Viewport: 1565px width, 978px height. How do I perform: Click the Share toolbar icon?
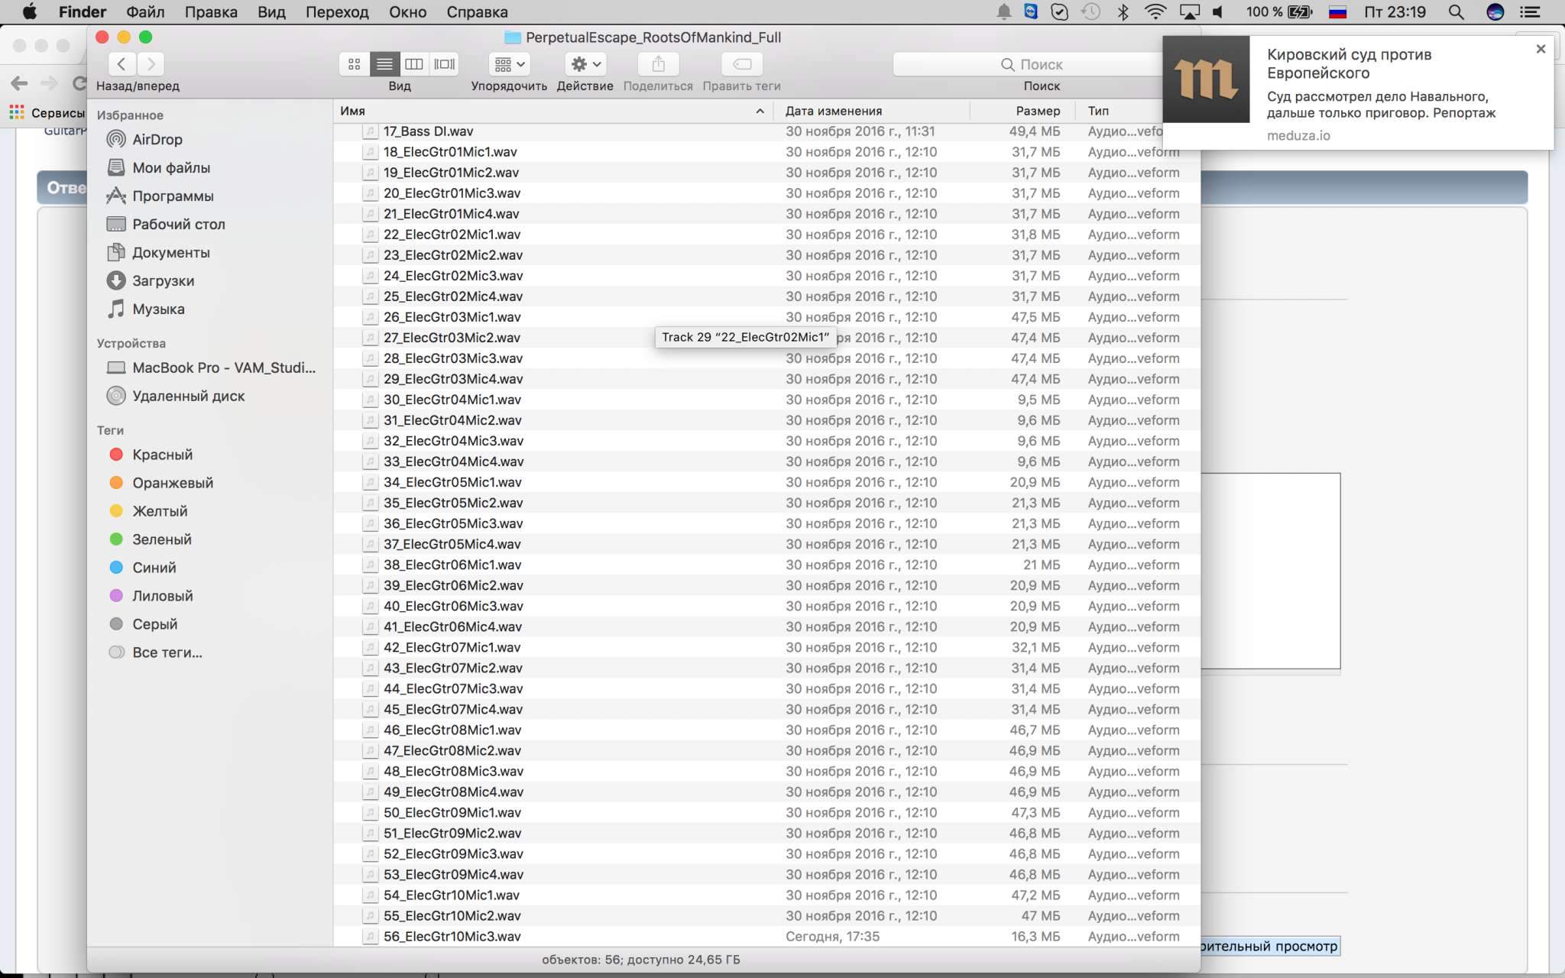pos(658,64)
